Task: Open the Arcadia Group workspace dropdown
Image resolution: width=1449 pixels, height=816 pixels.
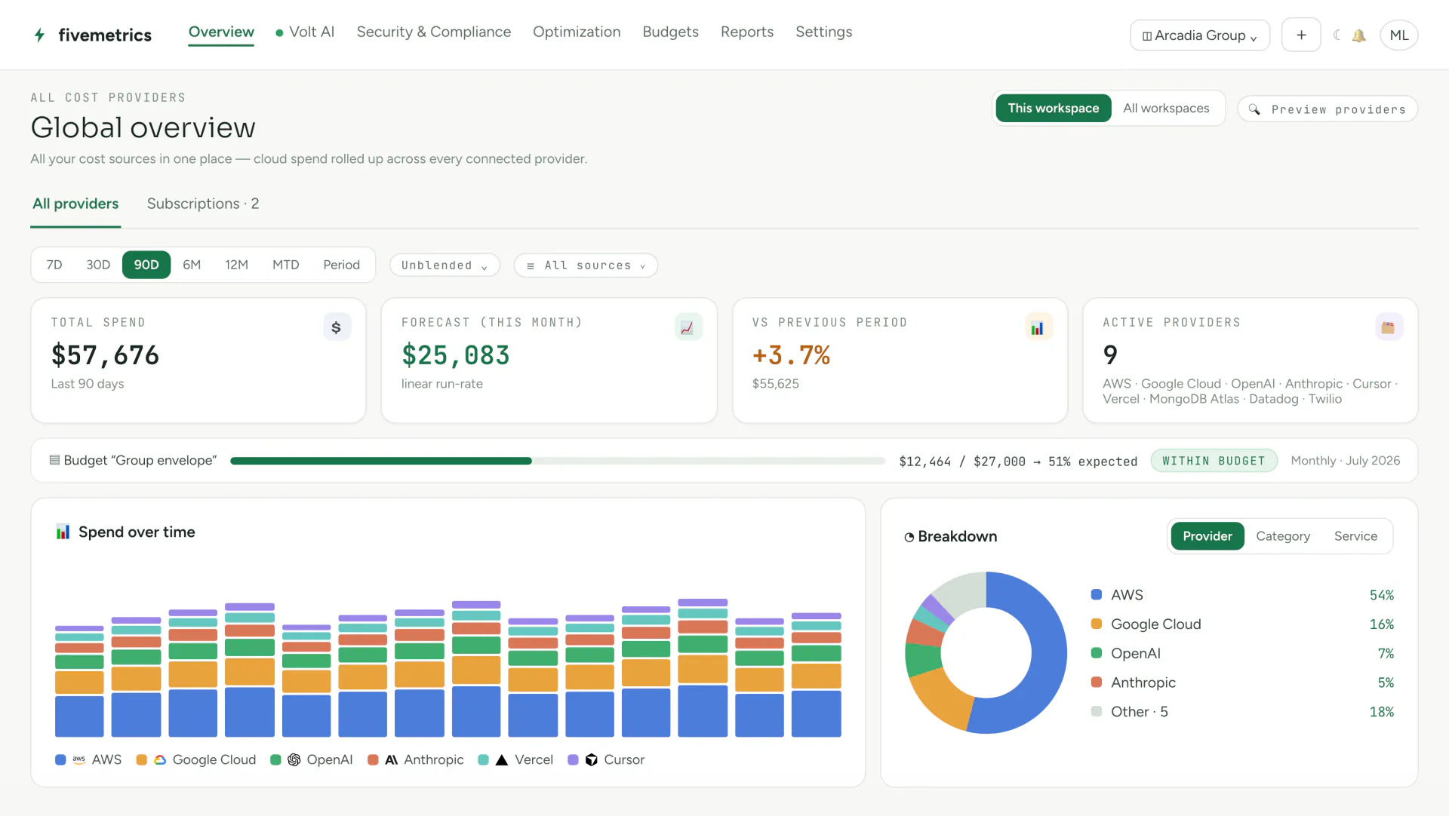Action: tap(1200, 35)
